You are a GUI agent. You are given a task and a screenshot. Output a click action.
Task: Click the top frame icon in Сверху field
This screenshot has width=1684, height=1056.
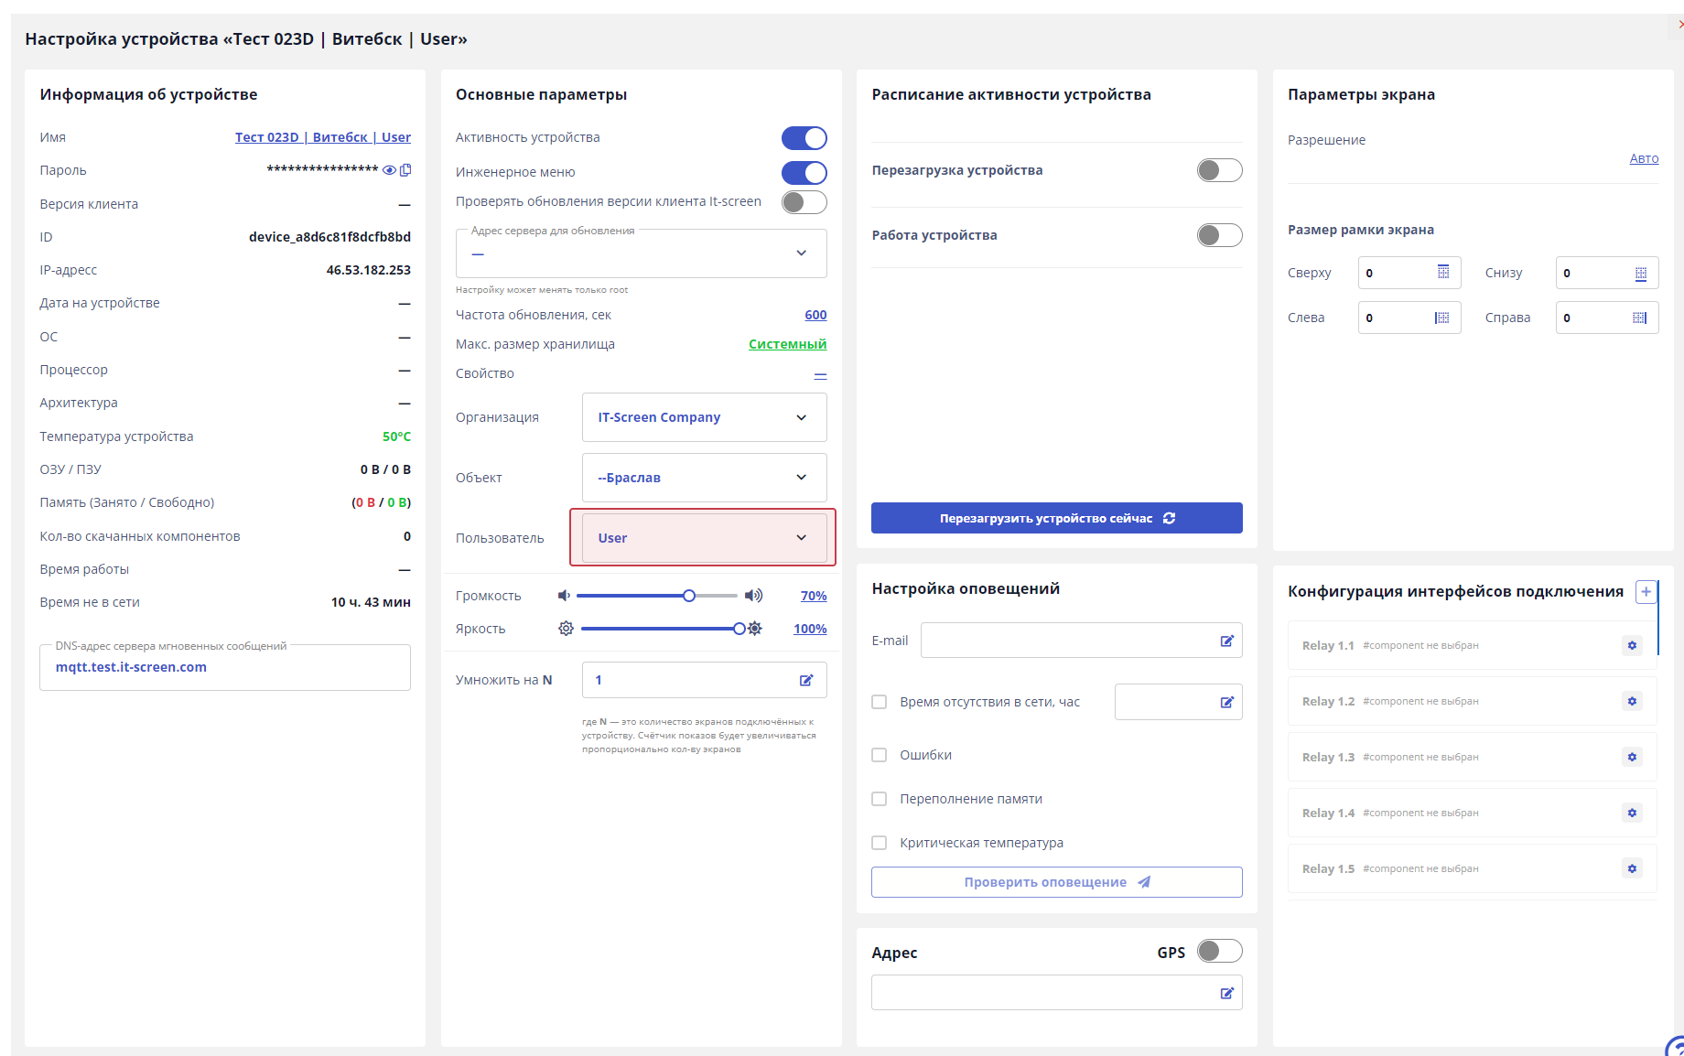click(1443, 272)
